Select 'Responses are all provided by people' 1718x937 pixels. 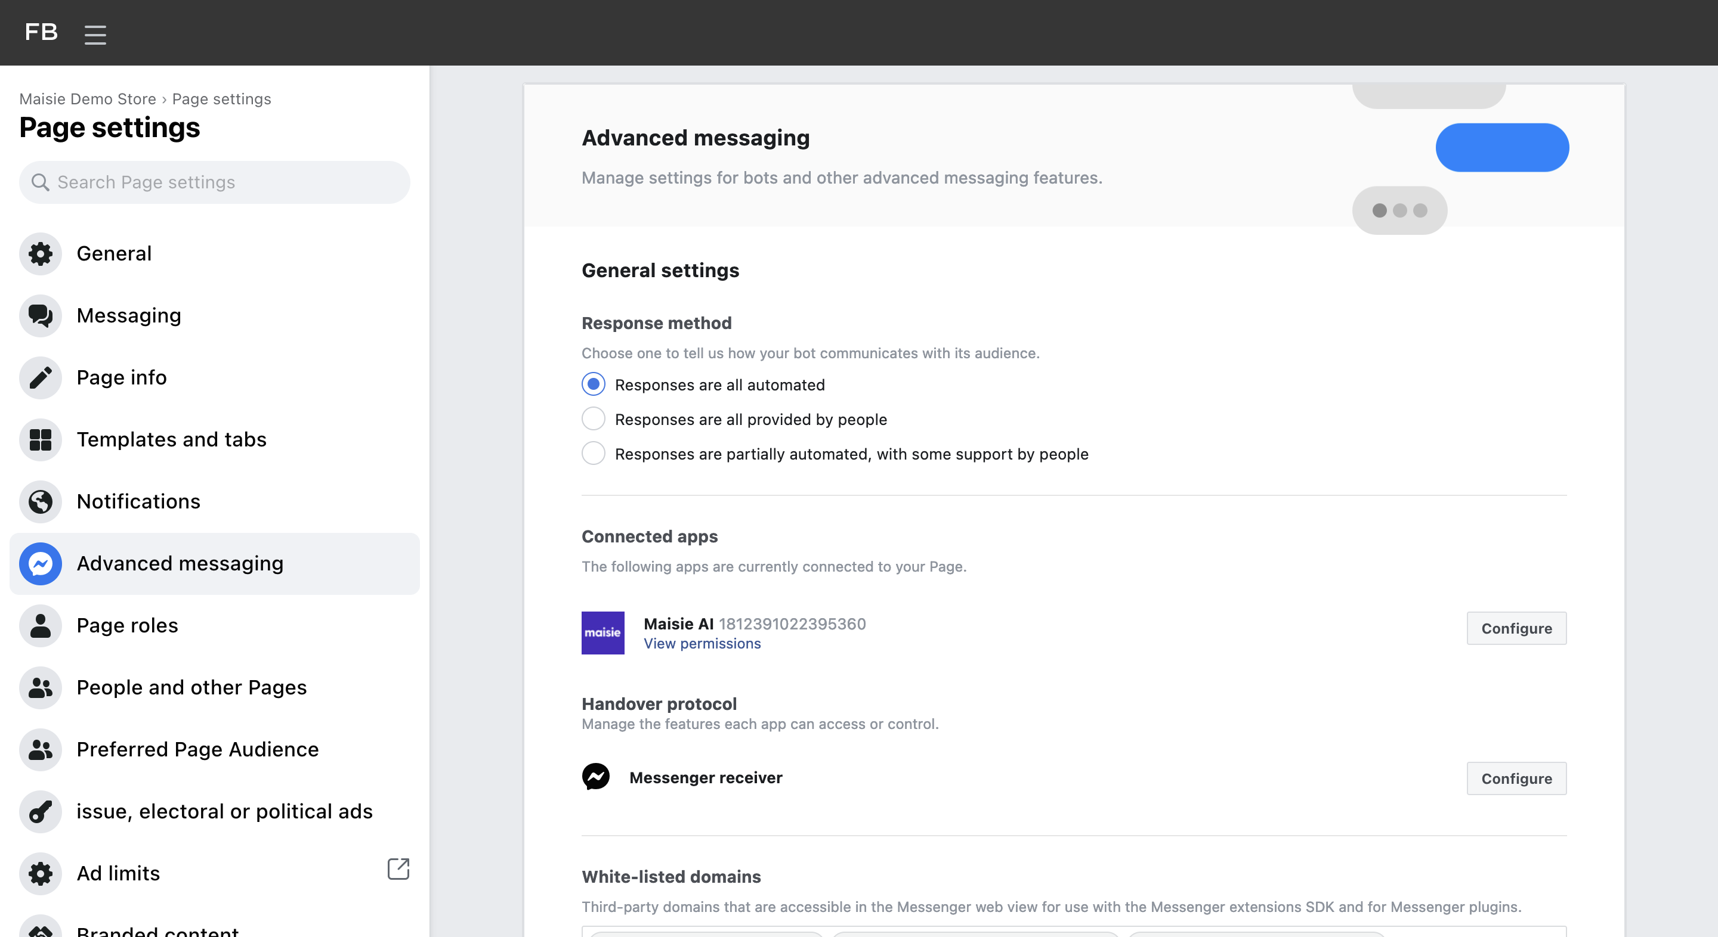coord(593,419)
